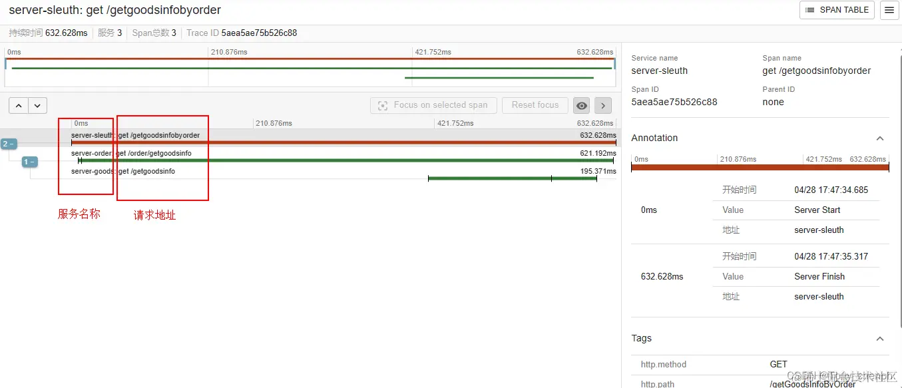Select the server-sleuth get /getgoodsinfobyorder span row
902x388 pixels.
(343, 138)
